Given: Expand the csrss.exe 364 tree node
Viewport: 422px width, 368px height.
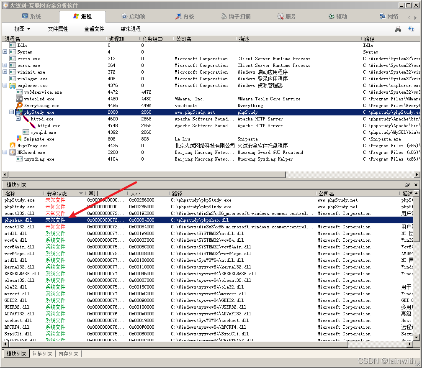Looking at the screenshot, I should 5,65.
